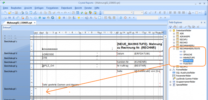
Task: Go to the first page arrow
Action: click(x=129, y=18)
